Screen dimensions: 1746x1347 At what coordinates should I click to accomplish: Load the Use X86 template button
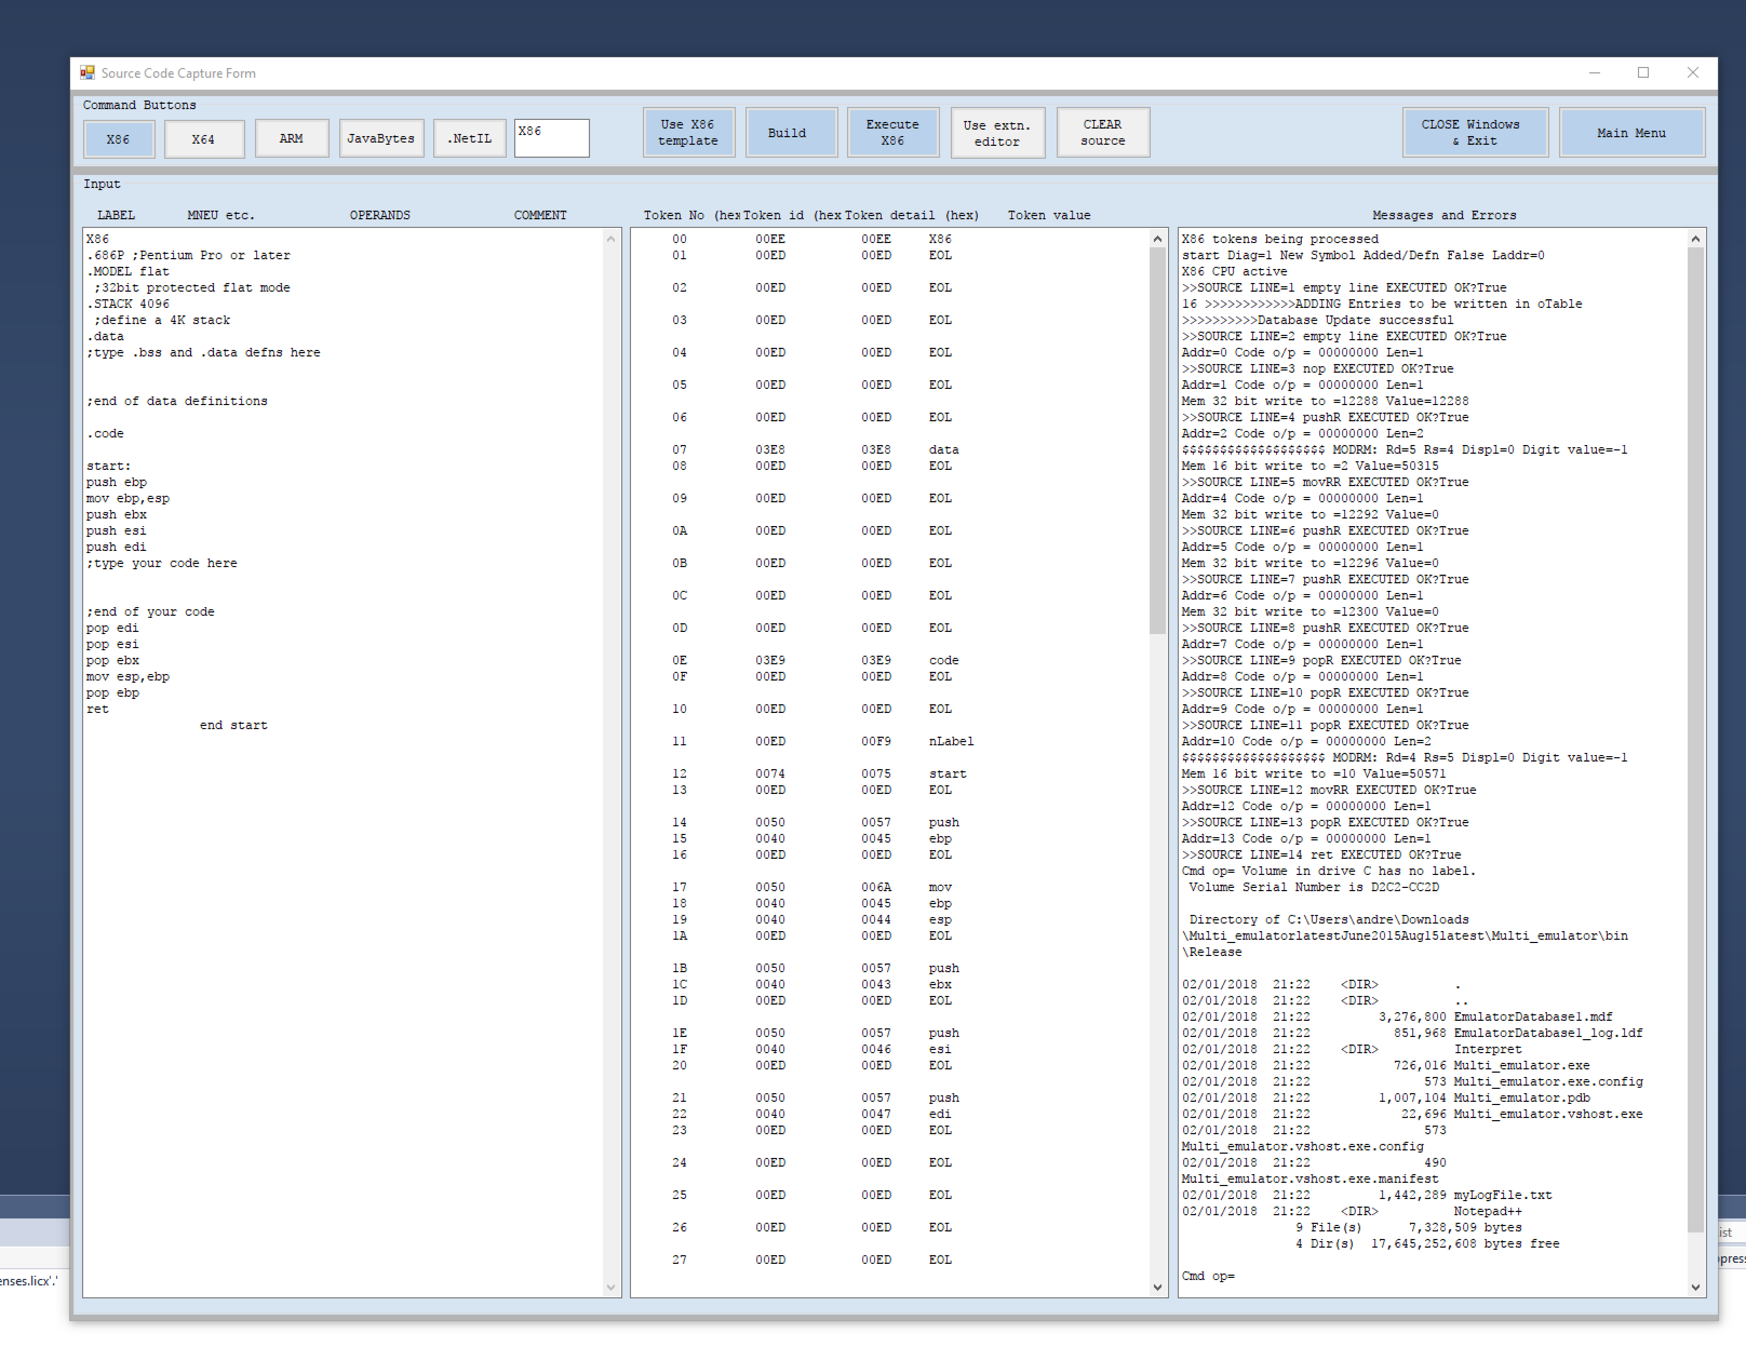click(688, 133)
